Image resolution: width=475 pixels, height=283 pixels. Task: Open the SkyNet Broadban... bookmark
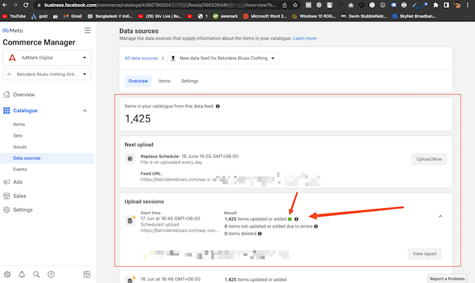point(414,16)
